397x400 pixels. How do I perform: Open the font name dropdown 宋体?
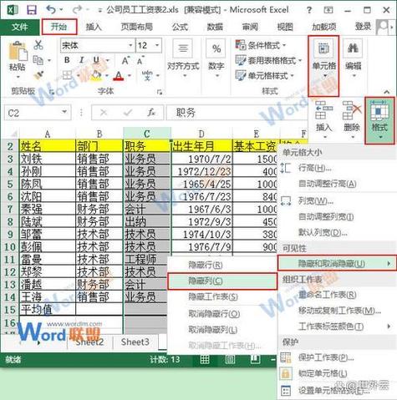pos(130,45)
